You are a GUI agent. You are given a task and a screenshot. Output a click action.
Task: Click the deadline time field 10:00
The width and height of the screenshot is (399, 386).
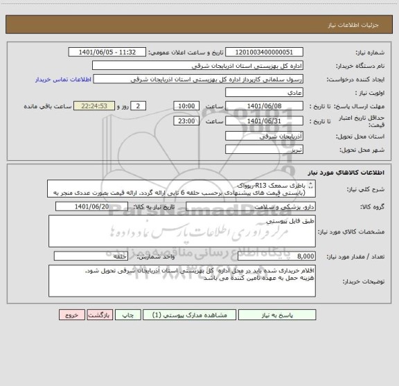(186, 106)
